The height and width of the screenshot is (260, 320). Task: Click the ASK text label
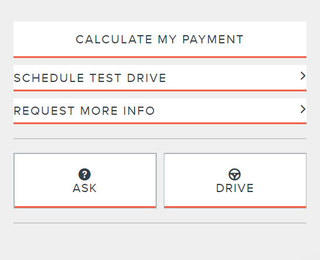[x=84, y=188]
